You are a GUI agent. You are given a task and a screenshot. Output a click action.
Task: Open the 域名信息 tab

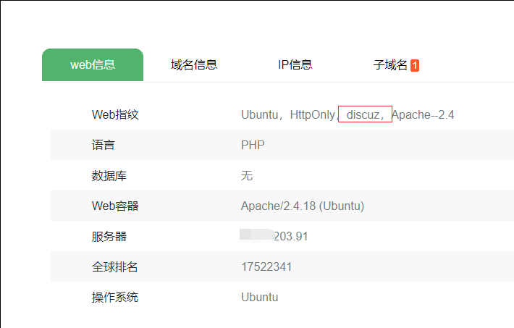(194, 64)
